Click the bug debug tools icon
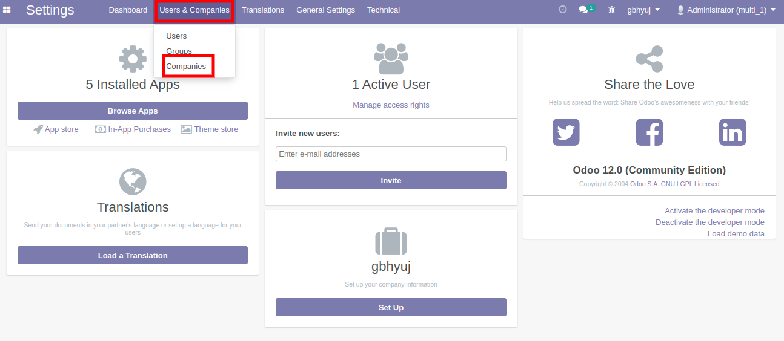Viewport: 784px width, 341px height. pyautogui.click(x=611, y=10)
